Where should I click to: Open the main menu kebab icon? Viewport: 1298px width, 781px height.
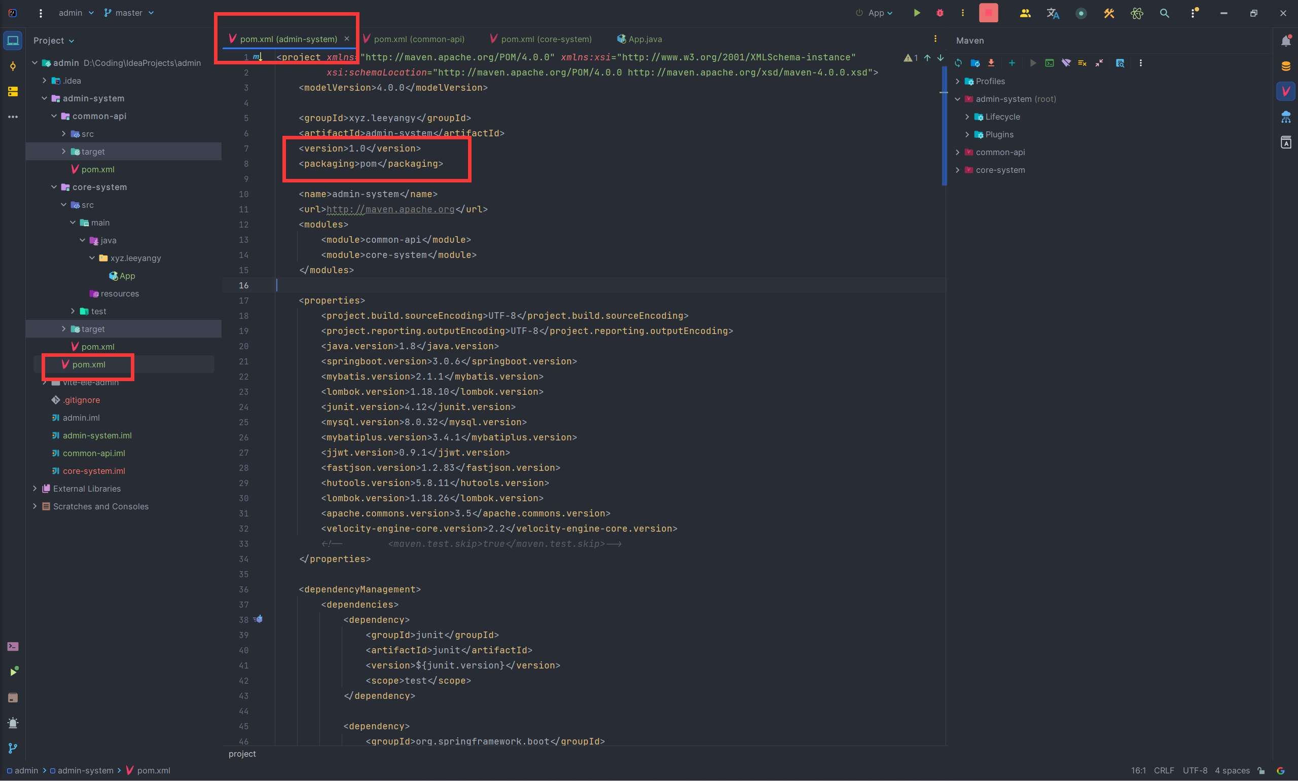pos(41,13)
